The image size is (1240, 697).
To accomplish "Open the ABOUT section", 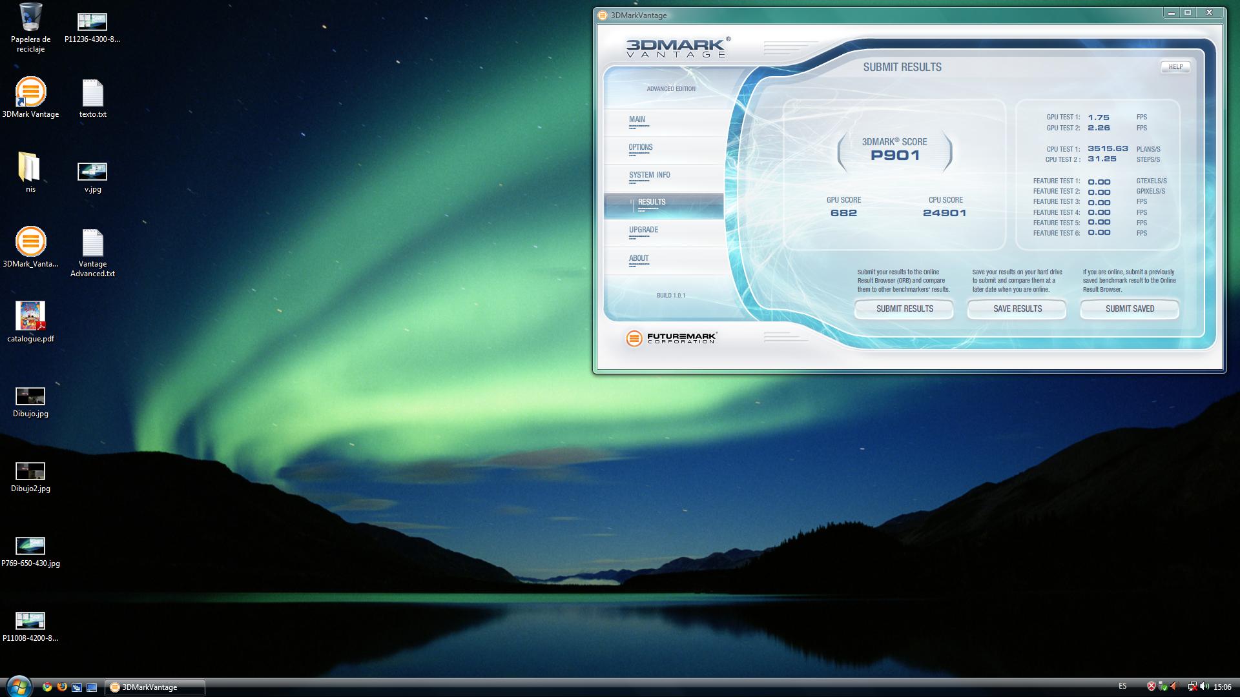I will [x=663, y=260].
